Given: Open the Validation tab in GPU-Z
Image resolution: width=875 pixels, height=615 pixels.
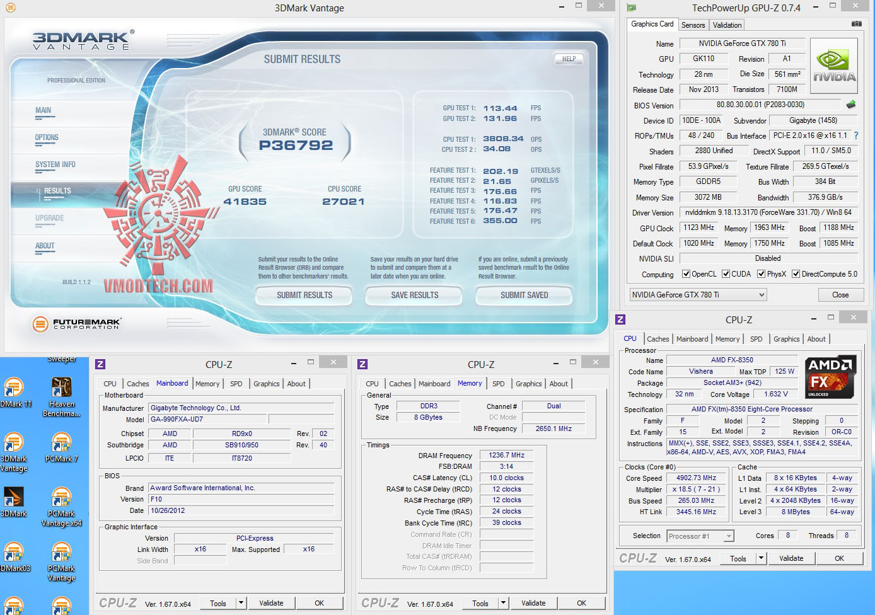Looking at the screenshot, I should coord(727,25).
